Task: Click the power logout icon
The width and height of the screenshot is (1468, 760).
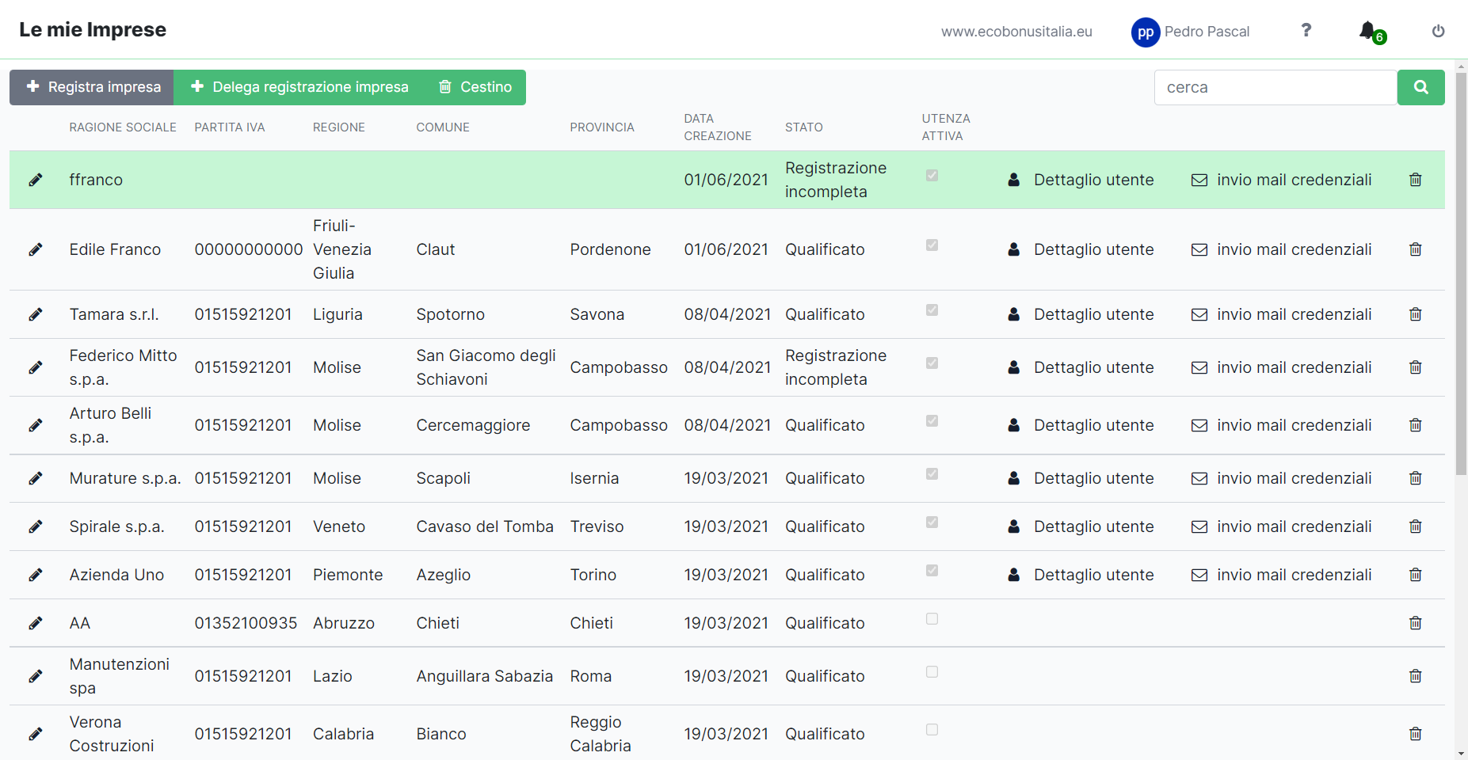Action: [x=1439, y=31]
